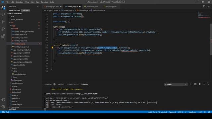Open home.page.scss in file tree
This screenshot has width=212, height=119.
point(21,41)
